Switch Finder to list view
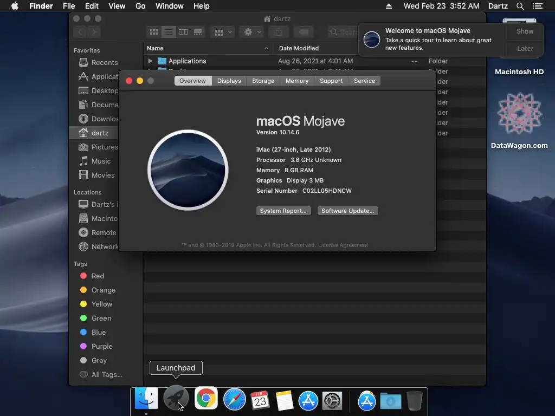 tap(169, 32)
